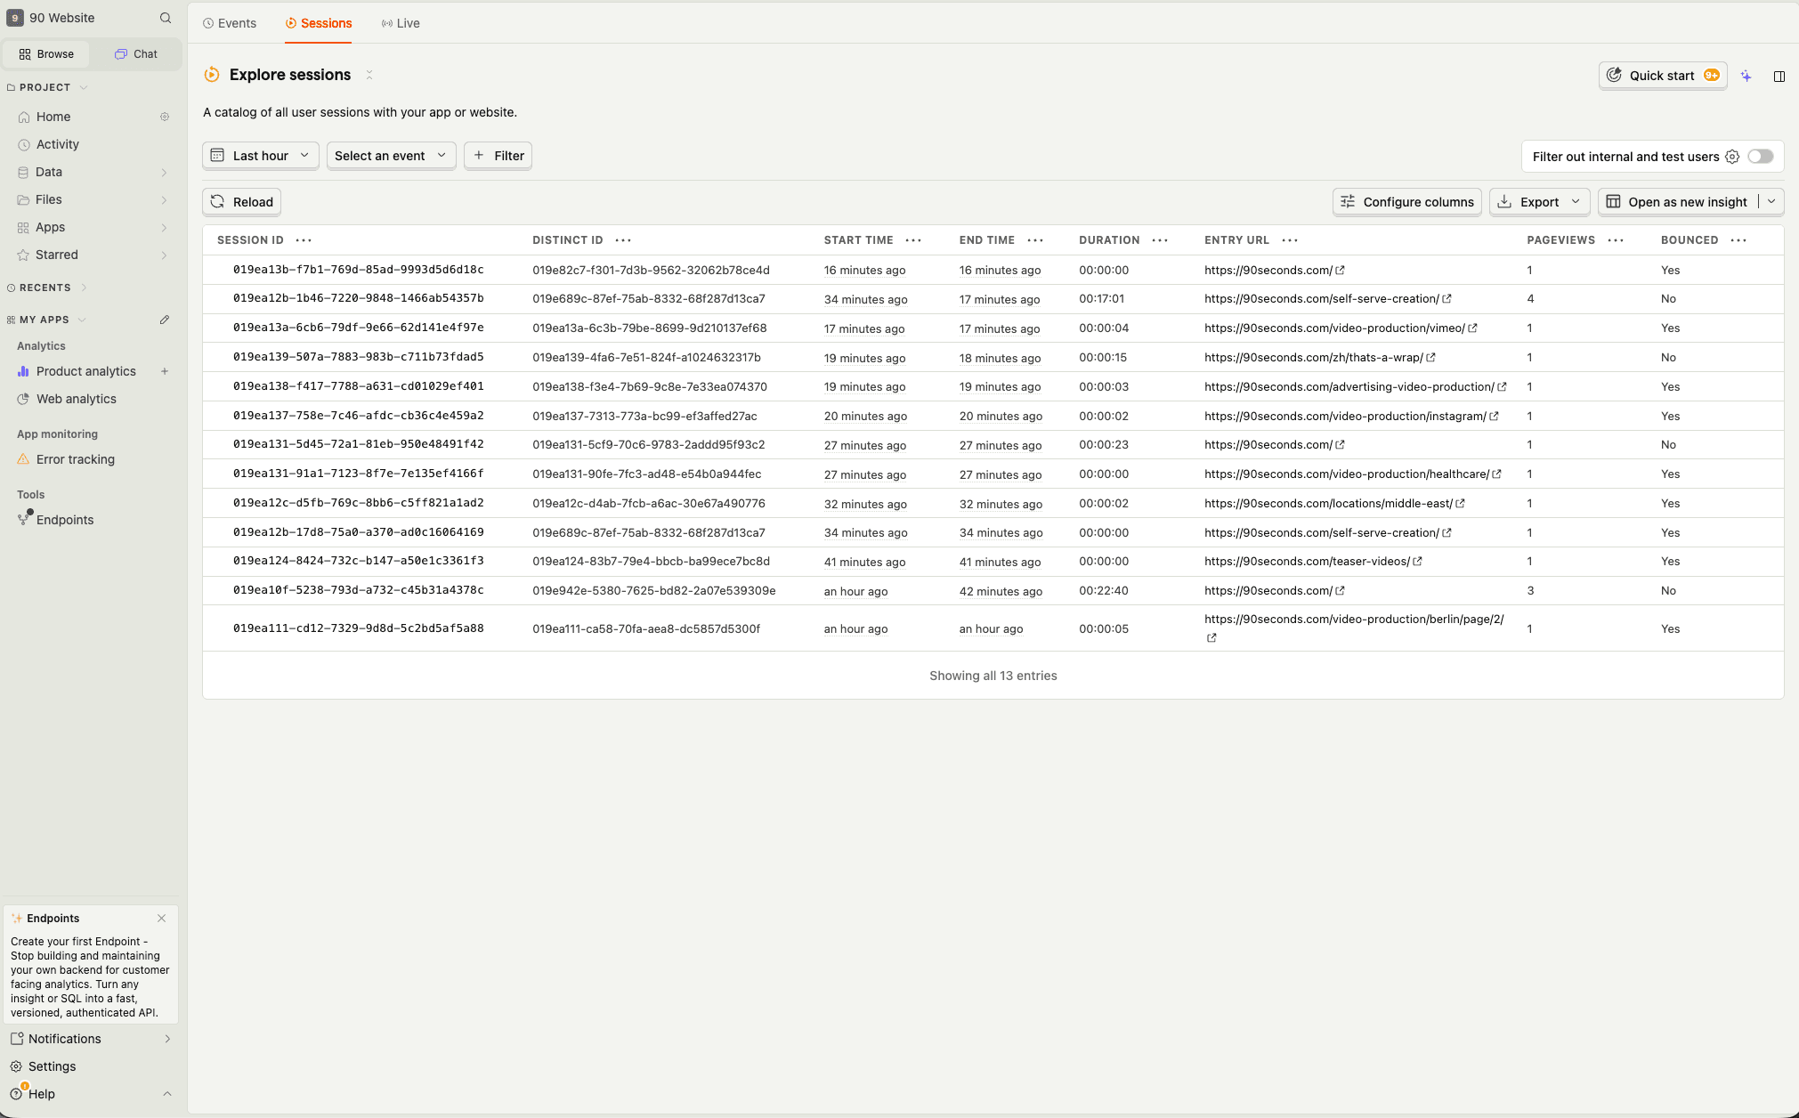Click the Explore sessions title chevron
The height and width of the screenshot is (1118, 1799).
369,76
